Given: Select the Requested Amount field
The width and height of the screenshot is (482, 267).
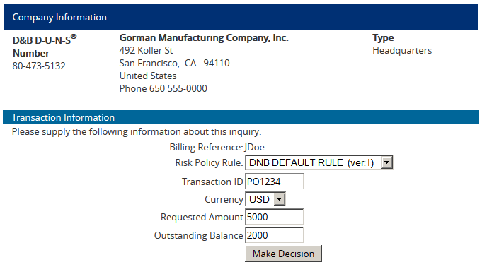Looking at the screenshot, I should tap(274, 217).
